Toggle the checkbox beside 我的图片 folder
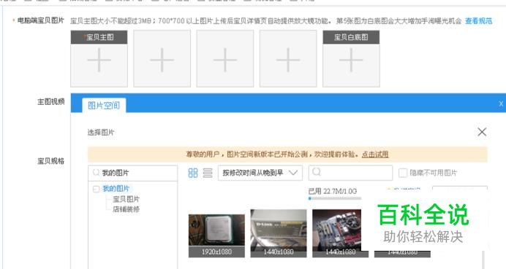 (96, 189)
